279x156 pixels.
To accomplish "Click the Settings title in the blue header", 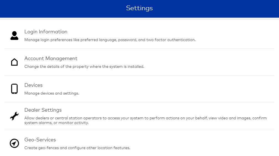I will coord(139,8).
